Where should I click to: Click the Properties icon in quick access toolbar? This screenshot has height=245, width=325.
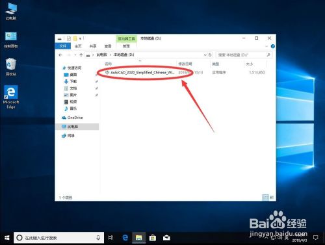coord(69,38)
